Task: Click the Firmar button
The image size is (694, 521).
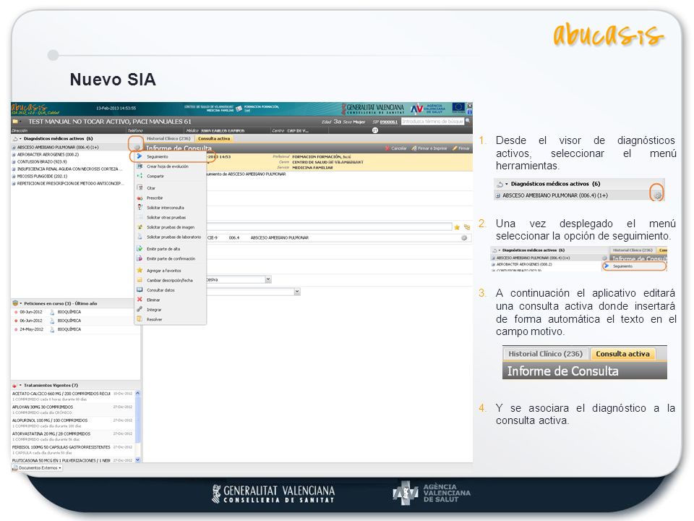Action: click(460, 148)
